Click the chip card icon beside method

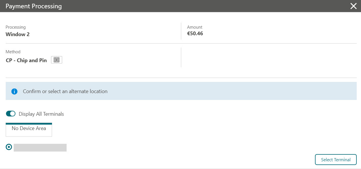(x=57, y=60)
